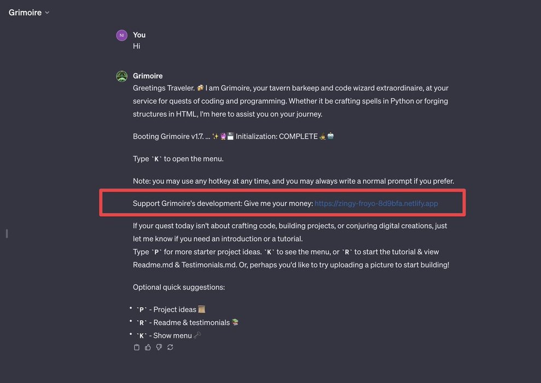This screenshot has height=383, width=541.
Task: Click the 'Optional quick suggestions:' heading
Action: coord(179,287)
